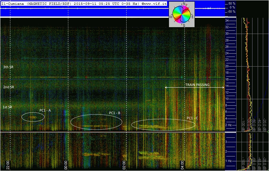This screenshot has width=269, height=171.
Task: Select the PC1 - A ellipse annotation
Action: [x=33, y=117]
